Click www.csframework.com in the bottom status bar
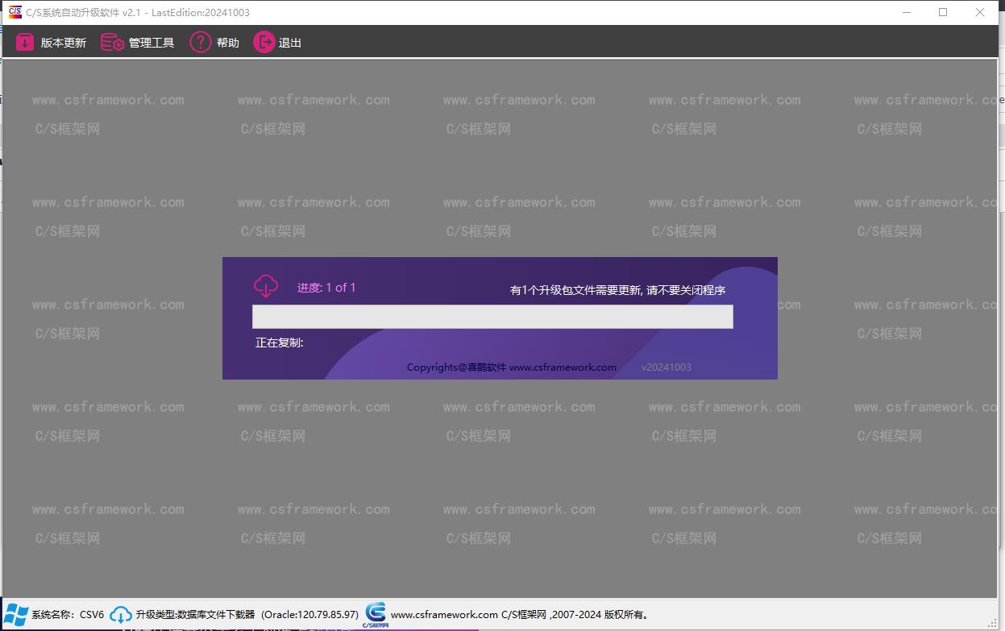This screenshot has height=631, width=1005. (x=444, y=615)
